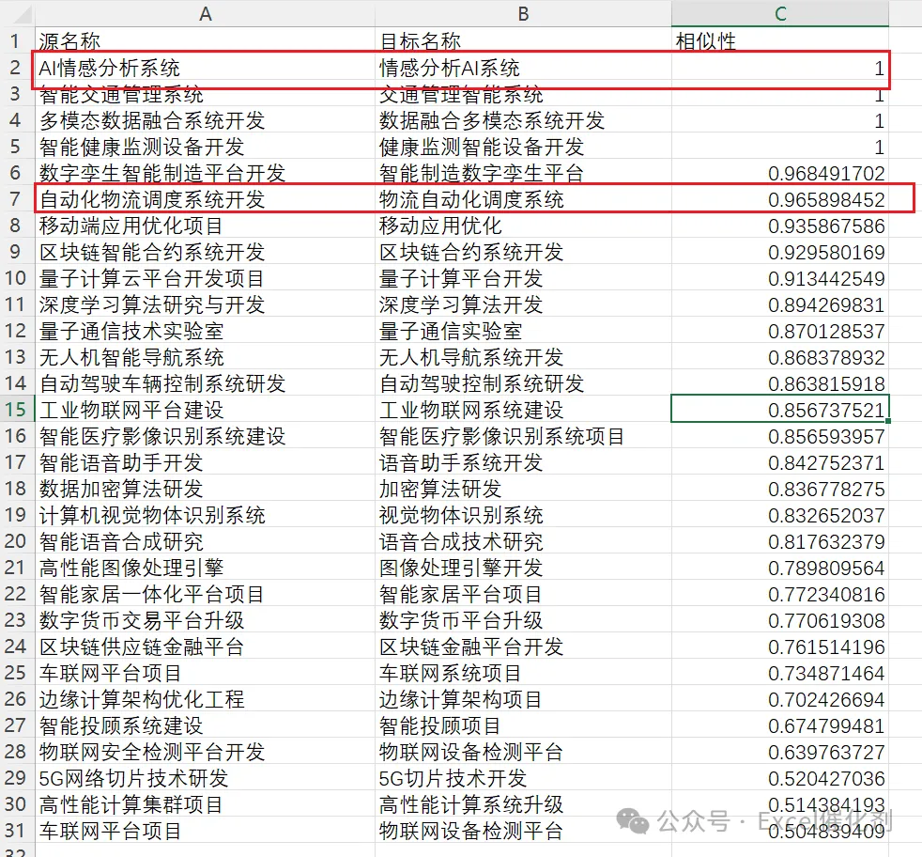Select cell 智能制造数字孪生平台
This screenshot has width=922, height=857.
523,173
